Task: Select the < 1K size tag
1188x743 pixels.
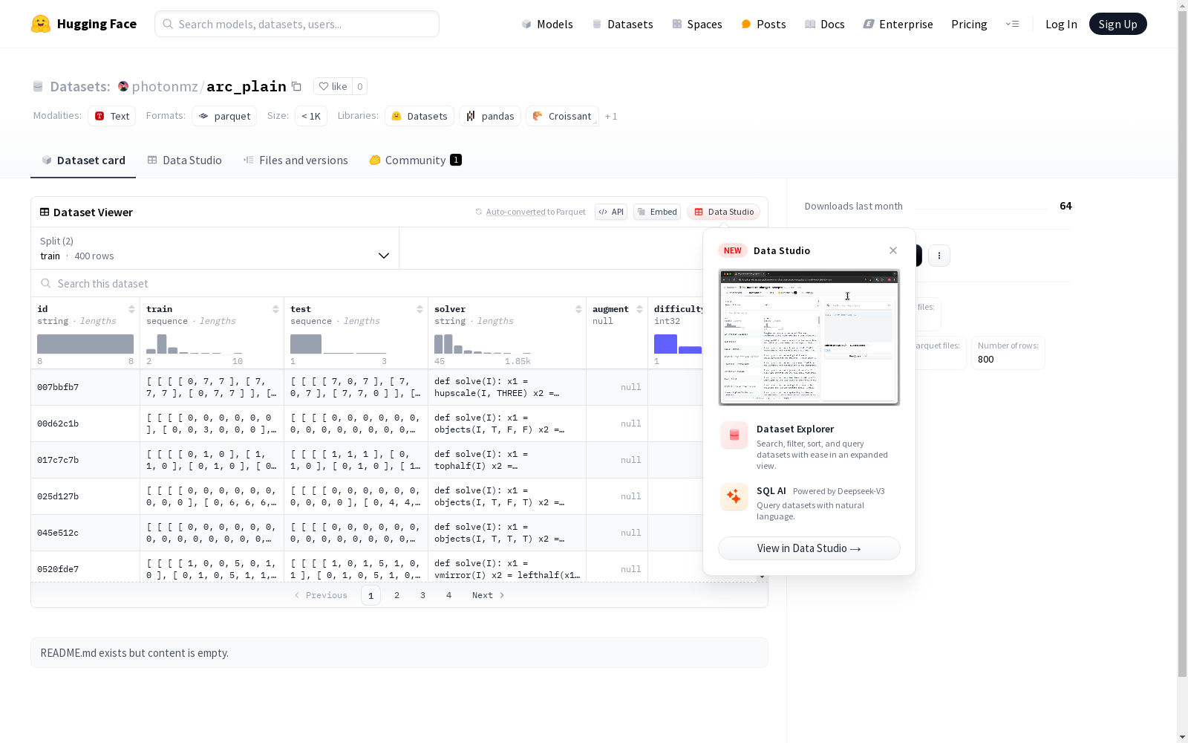Action: (311, 116)
